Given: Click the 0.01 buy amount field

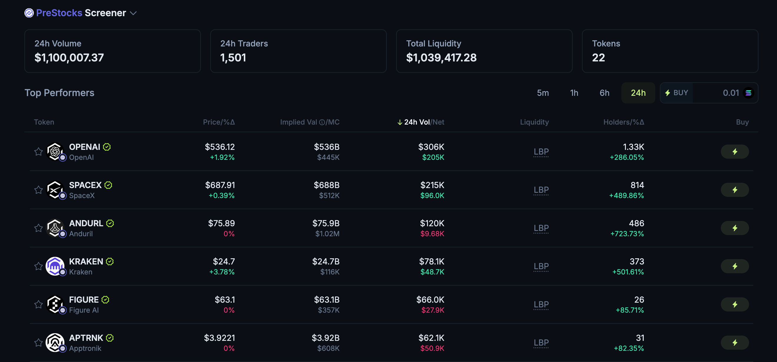Looking at the screenshot, I should point(723,93).
